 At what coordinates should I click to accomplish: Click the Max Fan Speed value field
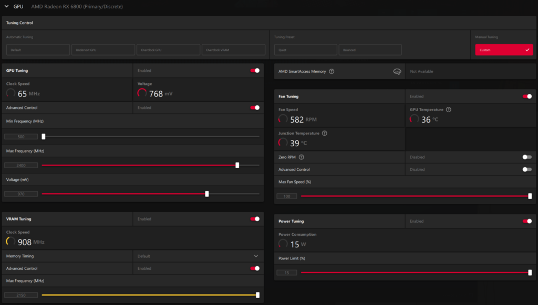coord(287,196)
